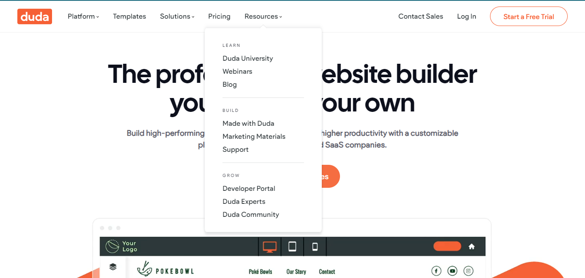Click the Instagram icon on the Pokebowl site
585x278 pixels.
(468, 271)
